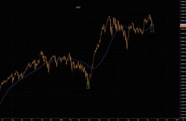Click the 2026 year label on time axis
Screen dimensions: 186x121
click(x=61, y=120)
